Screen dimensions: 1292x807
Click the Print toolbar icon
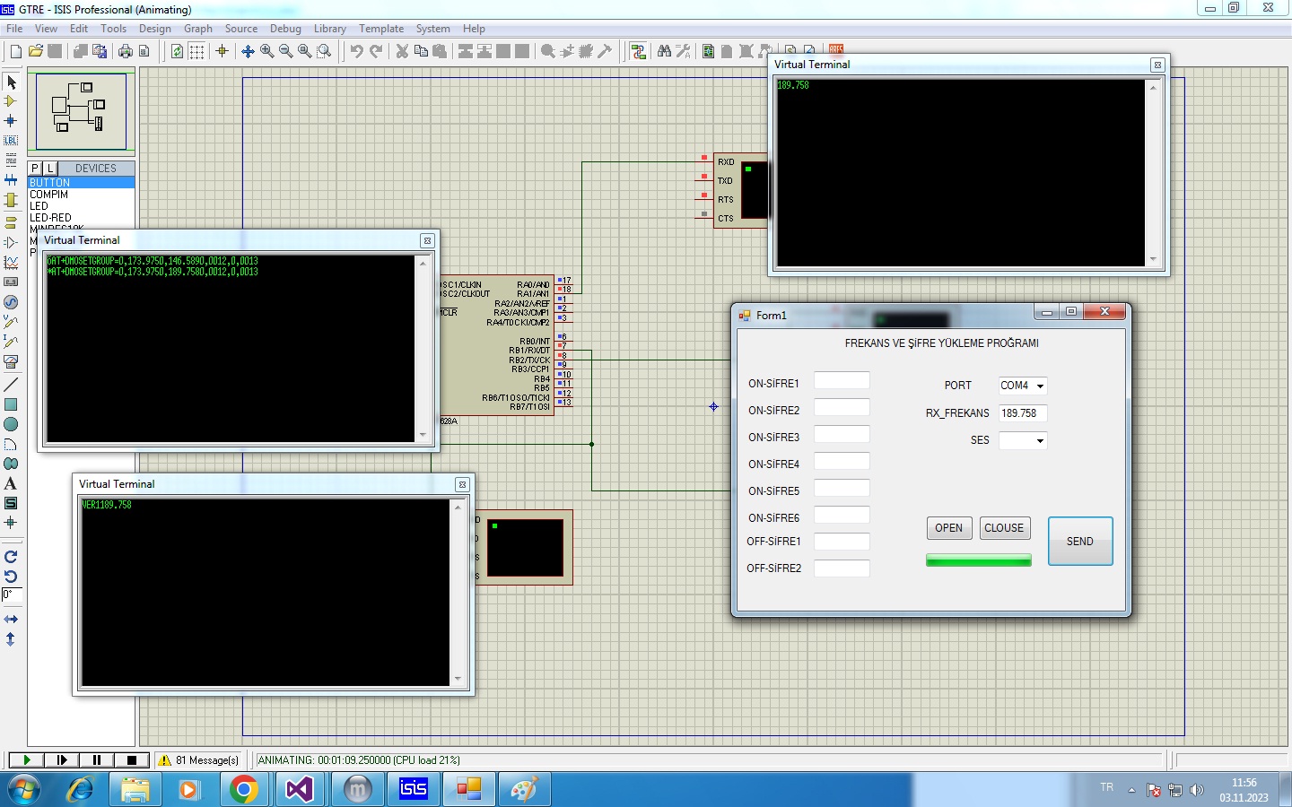126,51
